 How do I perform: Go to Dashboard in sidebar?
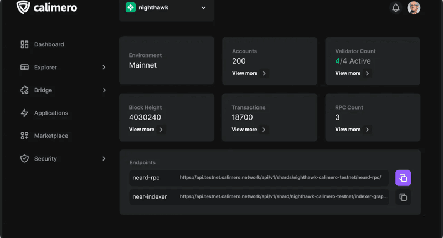49,44
